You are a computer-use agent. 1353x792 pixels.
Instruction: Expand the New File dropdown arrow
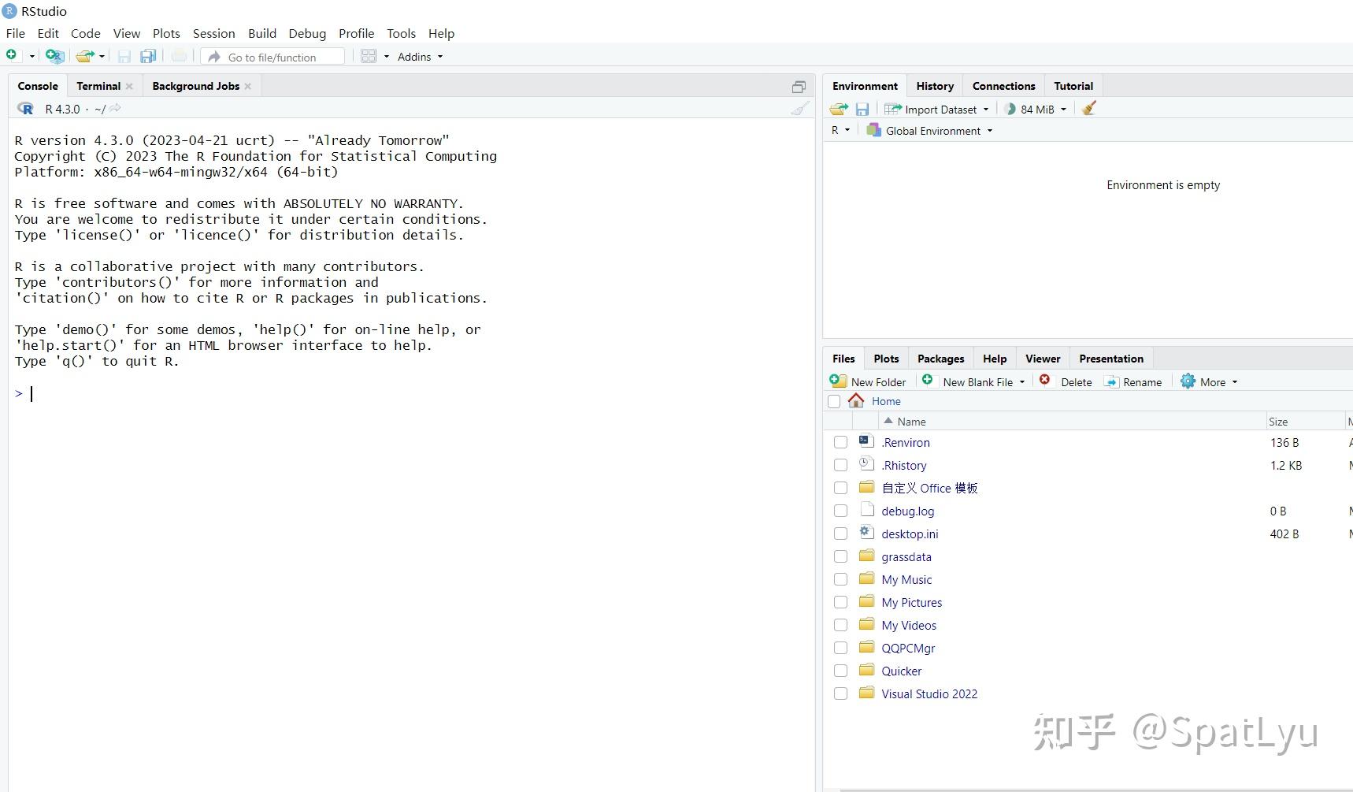[32, 57]
